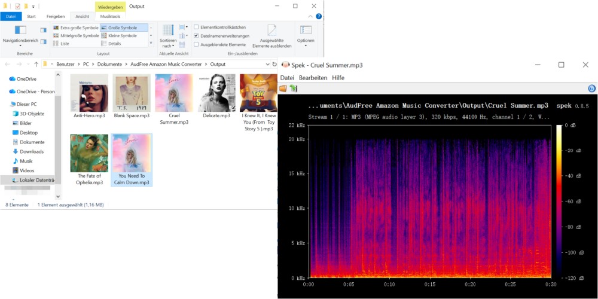Switch to Details layout
The image size is (598, 299).
pyautogui.click(x=111, y=44)
